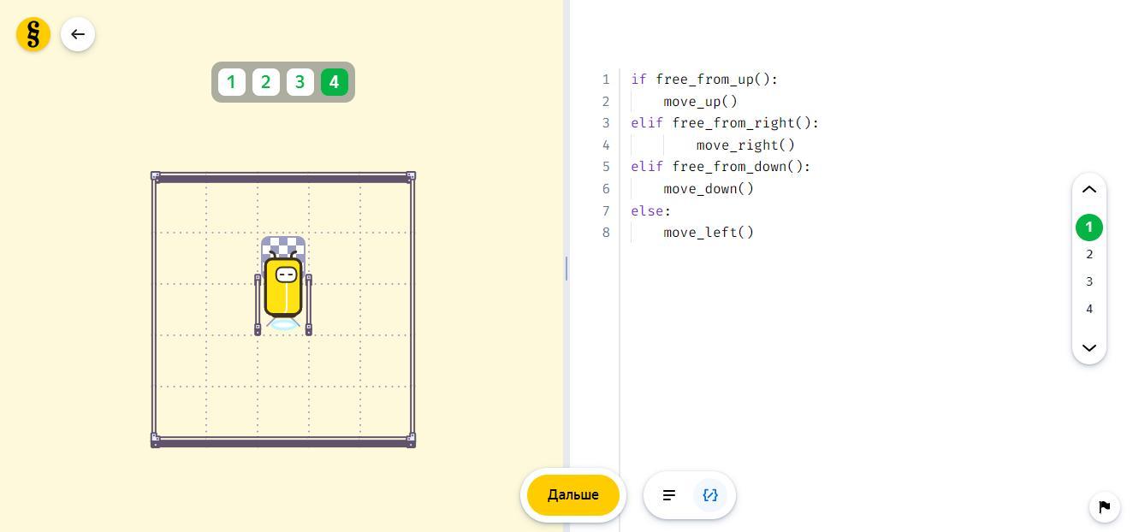Jump to step 3 in the side navigator

coord(1089,281)
